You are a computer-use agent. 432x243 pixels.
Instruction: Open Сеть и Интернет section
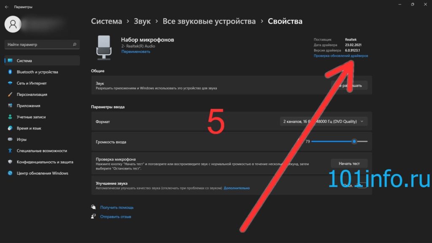[42, 83]
